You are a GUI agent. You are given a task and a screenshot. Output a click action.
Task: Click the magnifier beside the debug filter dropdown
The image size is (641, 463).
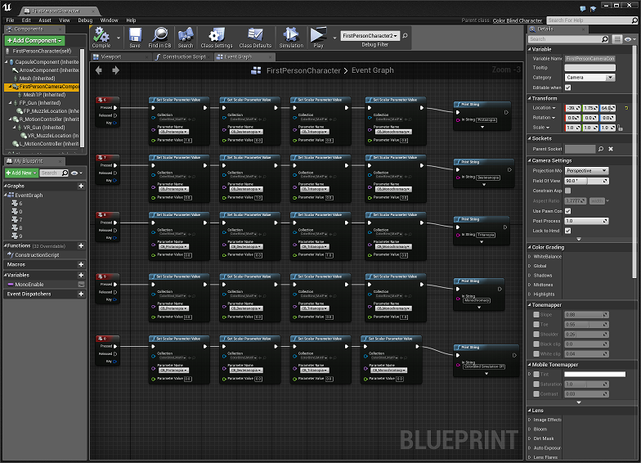click(406, 36)
